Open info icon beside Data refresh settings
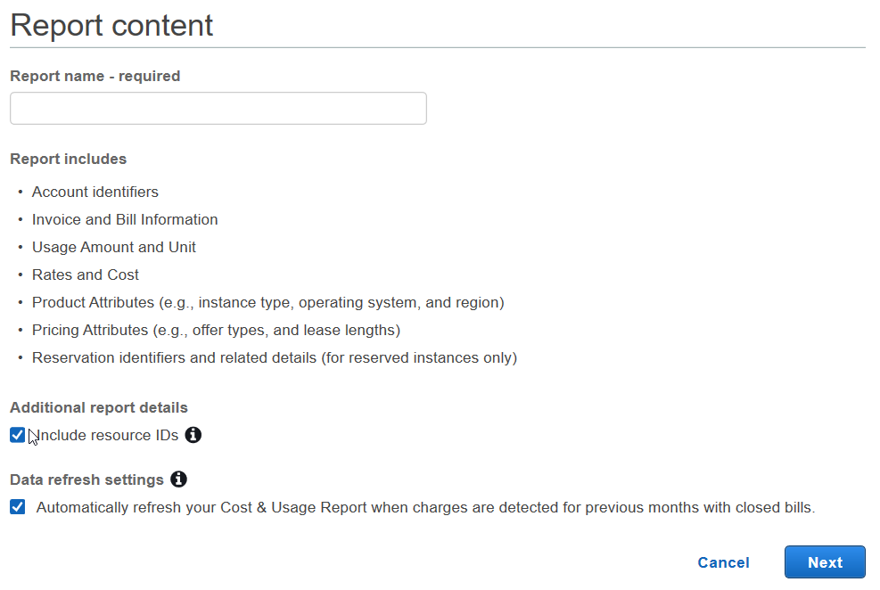Image resolution: width=880 pixels, height=590 pixels. pyautogui.click(x=178, y=479)
